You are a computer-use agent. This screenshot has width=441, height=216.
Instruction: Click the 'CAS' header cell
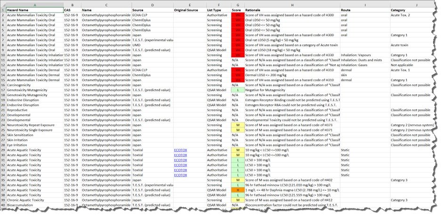[x=73, y=10]
